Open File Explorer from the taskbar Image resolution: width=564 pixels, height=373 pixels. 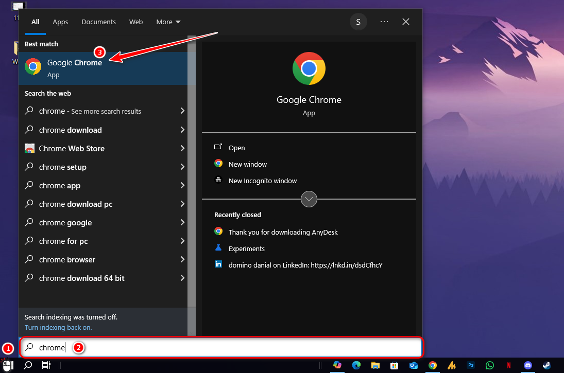[x=375, y=365]
